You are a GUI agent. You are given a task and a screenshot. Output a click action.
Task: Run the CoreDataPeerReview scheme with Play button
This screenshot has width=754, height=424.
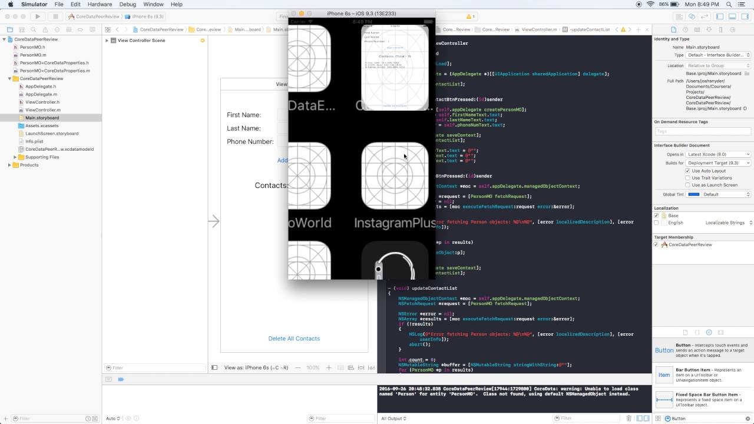click(38, 16)
